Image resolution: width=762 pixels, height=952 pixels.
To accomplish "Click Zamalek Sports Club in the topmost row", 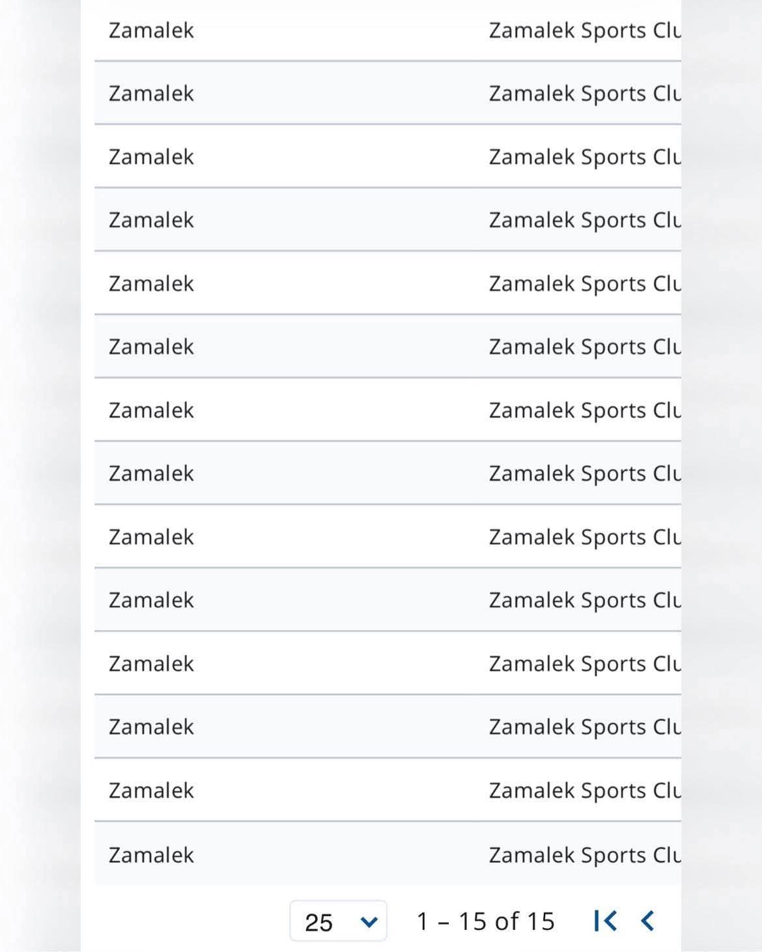I will point(584,31).
